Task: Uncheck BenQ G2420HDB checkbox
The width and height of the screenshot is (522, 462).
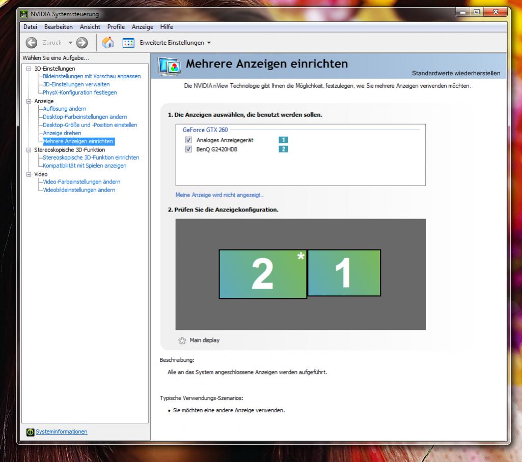Action: (x=188, y=149)
